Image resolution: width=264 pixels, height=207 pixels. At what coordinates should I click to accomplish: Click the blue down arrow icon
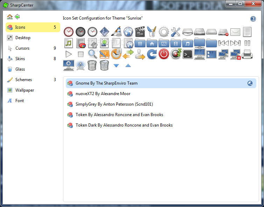click(x=116, y=66)
